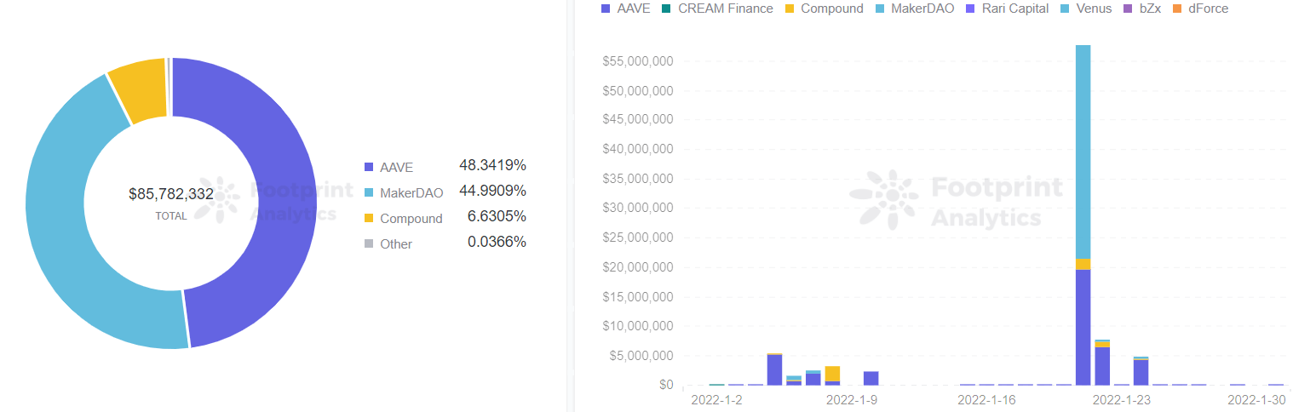The image size is (1293, 412).
Task: Toggle Compound series in bar chart legend
Action: pos(824,9)
